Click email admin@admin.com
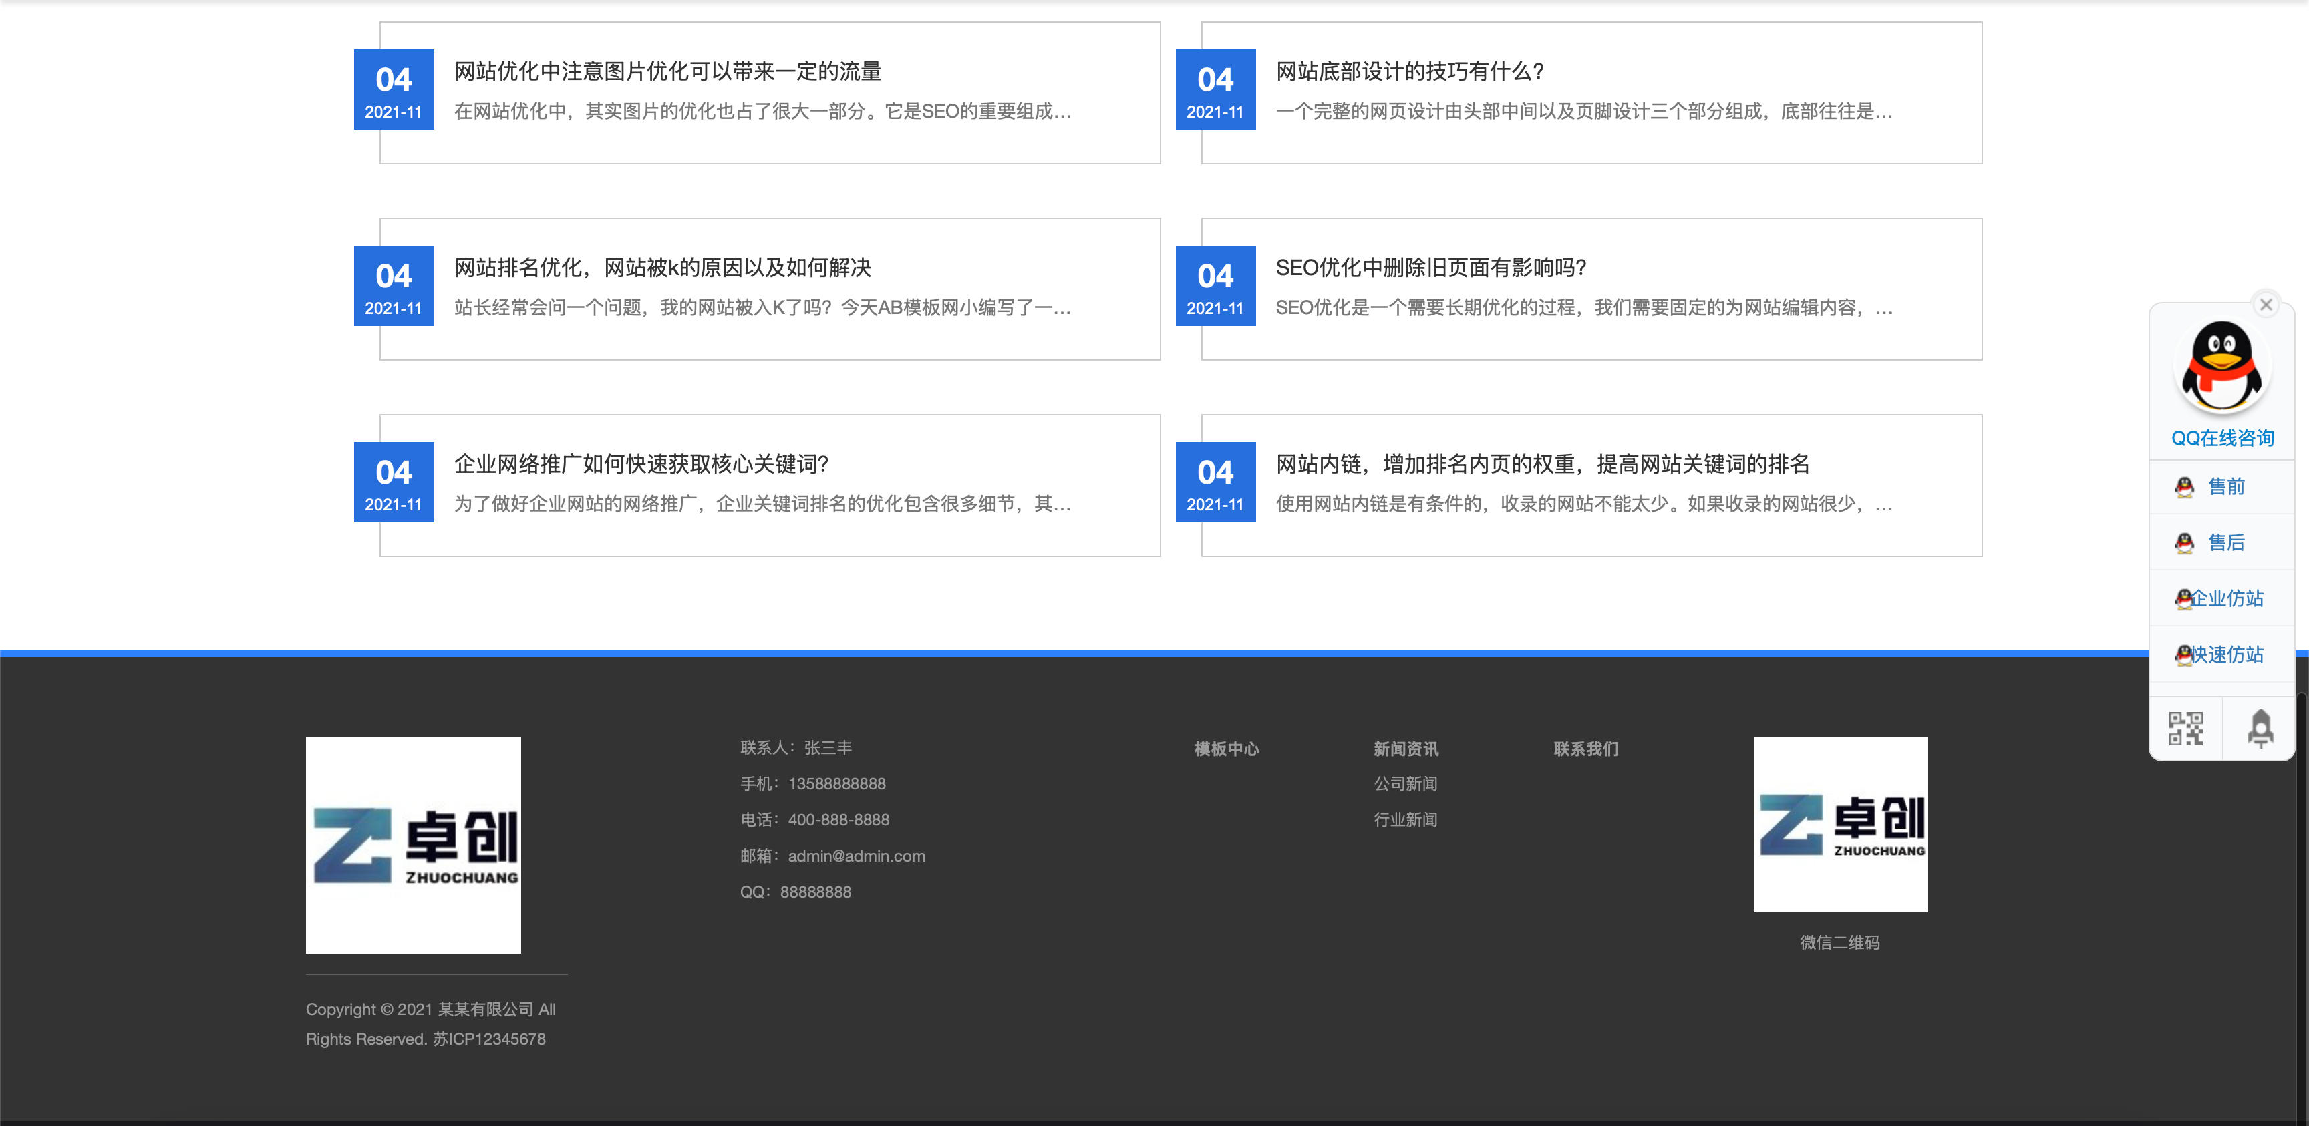Screen dimensions: 2309x1126 tap(856, 856)
